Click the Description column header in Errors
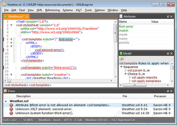This screenshot has width=177, height=125. (x=23, y=96)
